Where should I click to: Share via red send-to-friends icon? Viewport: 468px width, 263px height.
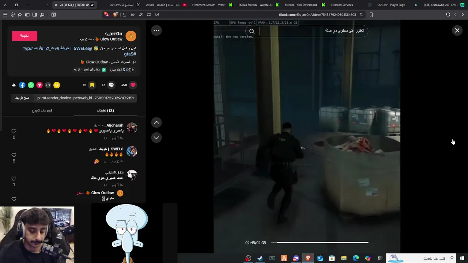coord(39,85)
